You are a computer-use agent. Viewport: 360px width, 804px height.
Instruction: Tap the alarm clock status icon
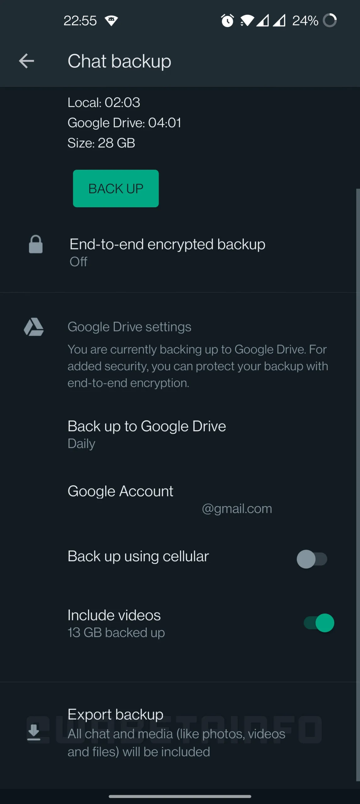point(227,21)
